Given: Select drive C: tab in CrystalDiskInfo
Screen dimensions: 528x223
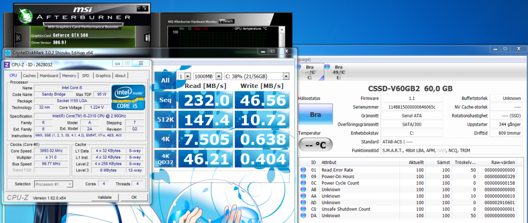Looking at the screenshot, I should pyautogui.click(x=310, y=72).
